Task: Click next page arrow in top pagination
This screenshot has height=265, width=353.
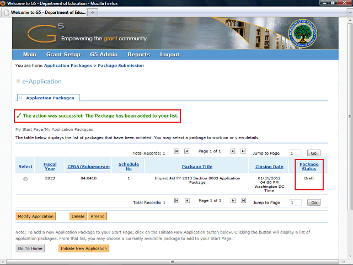Action: 233,151
